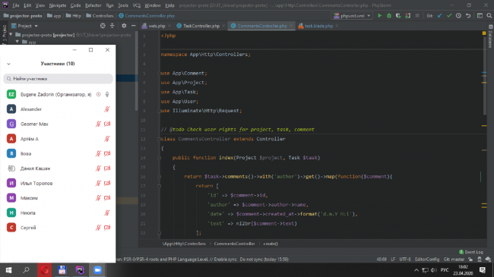Switch to the web.php tab
The image size is (494, 277).
point(157,26)
